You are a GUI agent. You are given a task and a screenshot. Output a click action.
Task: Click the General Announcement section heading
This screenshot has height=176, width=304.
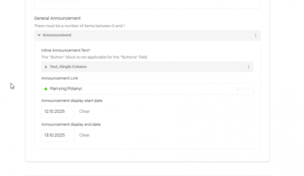57,18
